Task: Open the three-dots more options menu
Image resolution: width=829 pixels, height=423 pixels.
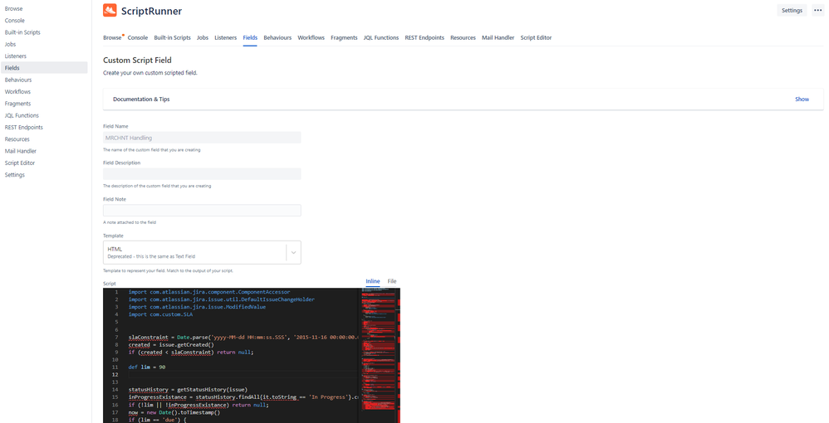Action: pos(817,11)
